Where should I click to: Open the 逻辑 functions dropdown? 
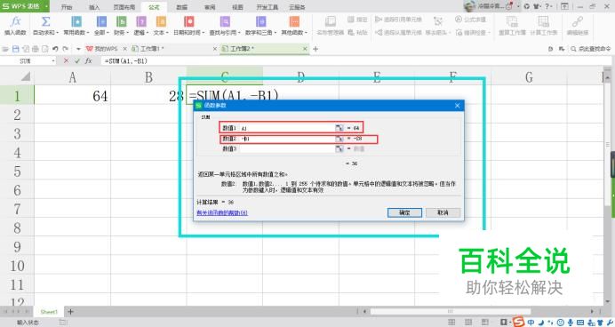coord(141,33)
